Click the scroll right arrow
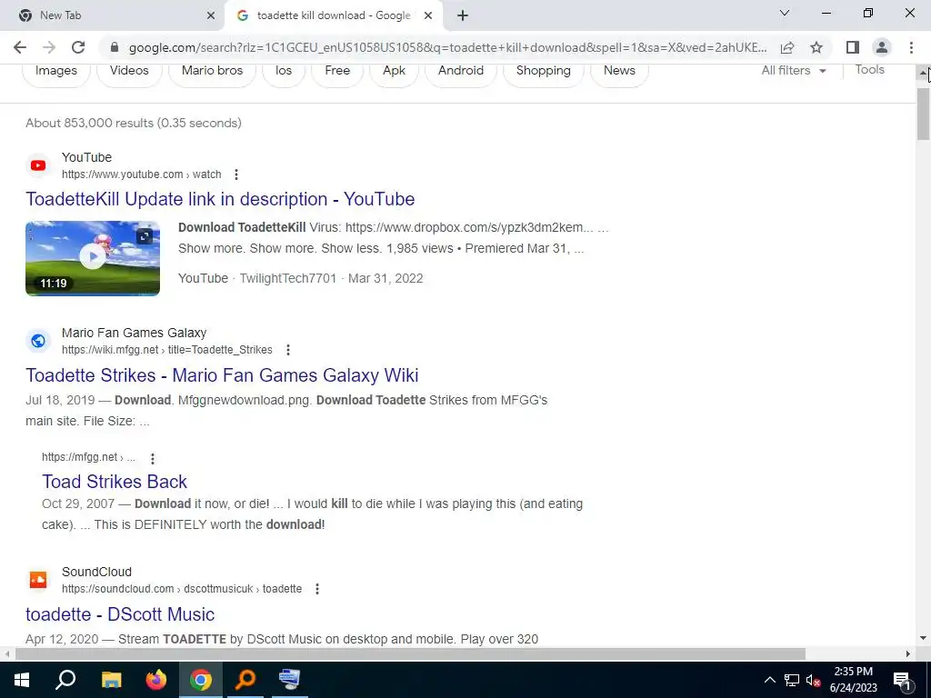This screenshot has height=698, width=931. click(908, 654)
